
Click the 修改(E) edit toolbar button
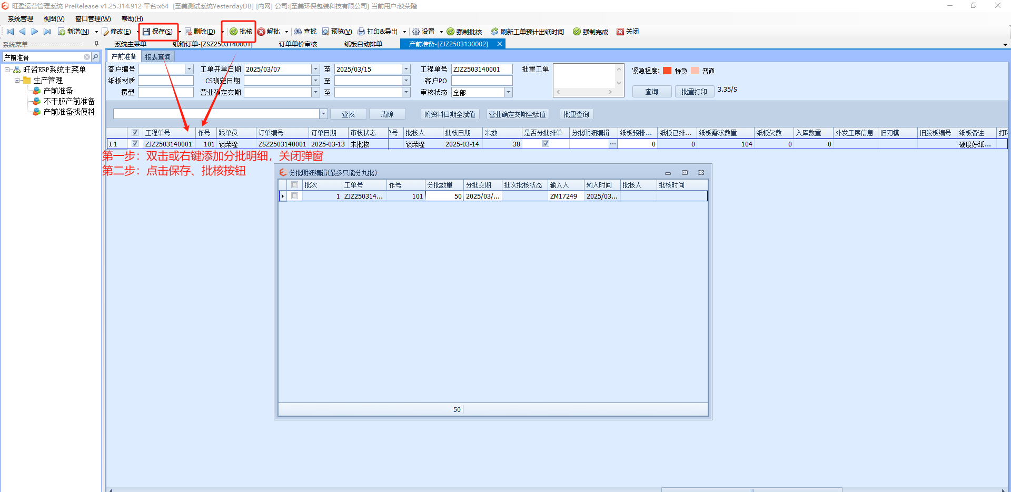coord(117,32)
